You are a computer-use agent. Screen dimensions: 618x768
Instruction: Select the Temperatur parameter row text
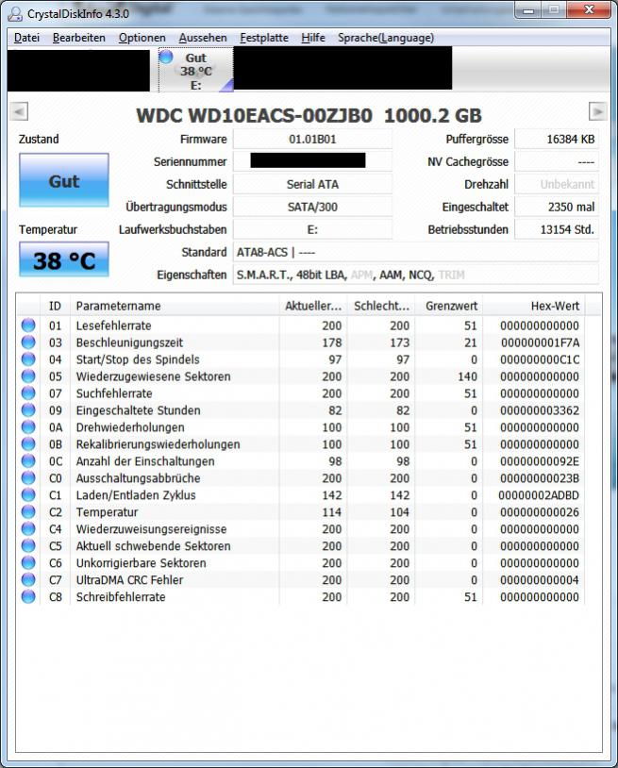click(x=107, y=511)
